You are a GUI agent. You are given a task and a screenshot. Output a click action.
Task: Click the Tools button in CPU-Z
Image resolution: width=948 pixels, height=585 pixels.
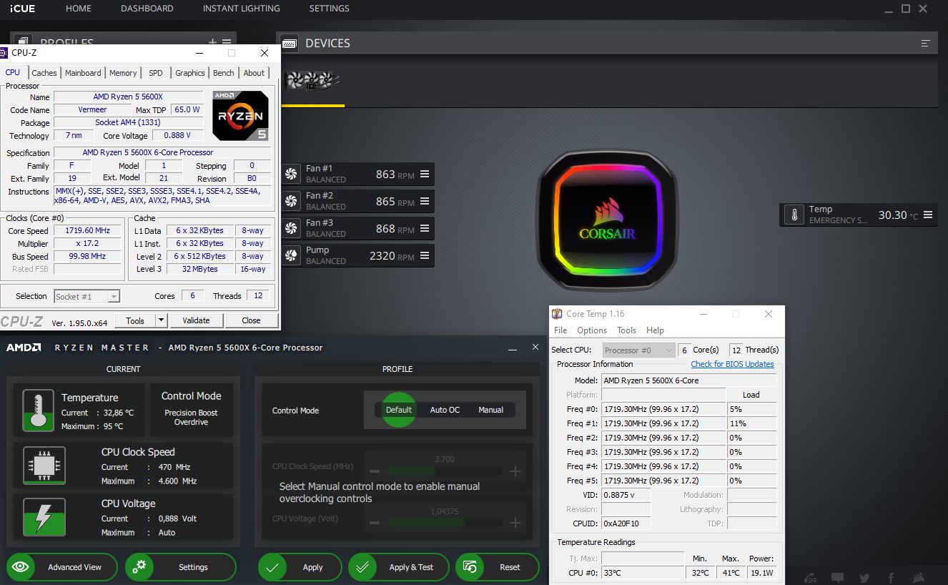tap(135, 320)
